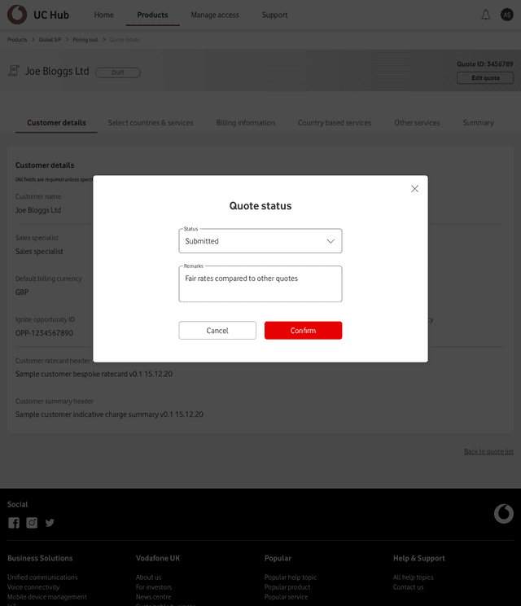This screenshot has width=521, height=606.
Task: Open Support navigation item
Action: (274, 15)
